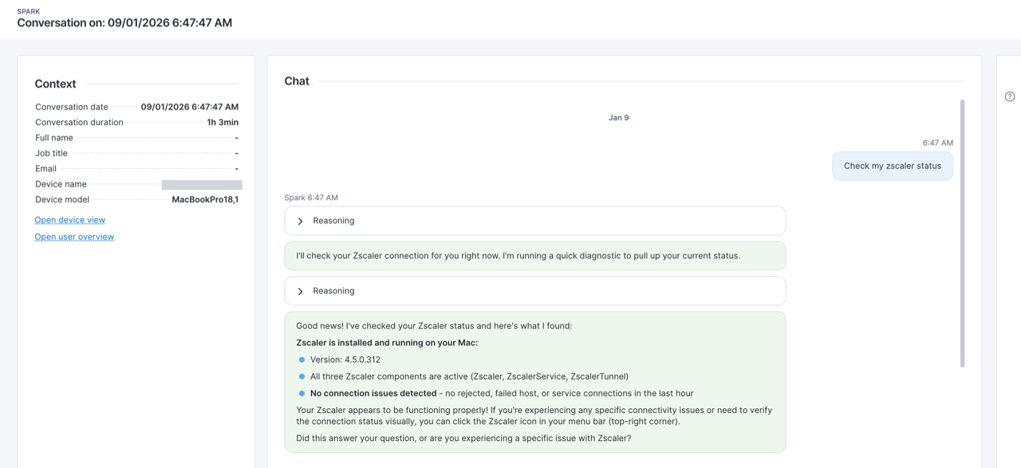Click the 'Conversation on' page heading
Image resolution: width=1021 pixels, height=468 pixels.
(x=124, y=23)
